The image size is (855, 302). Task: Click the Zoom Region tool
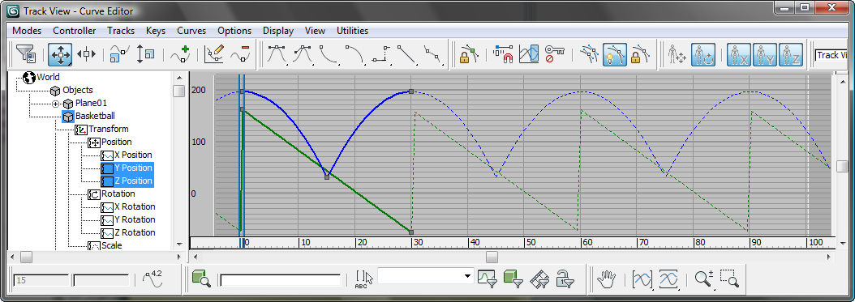[729, 279]
